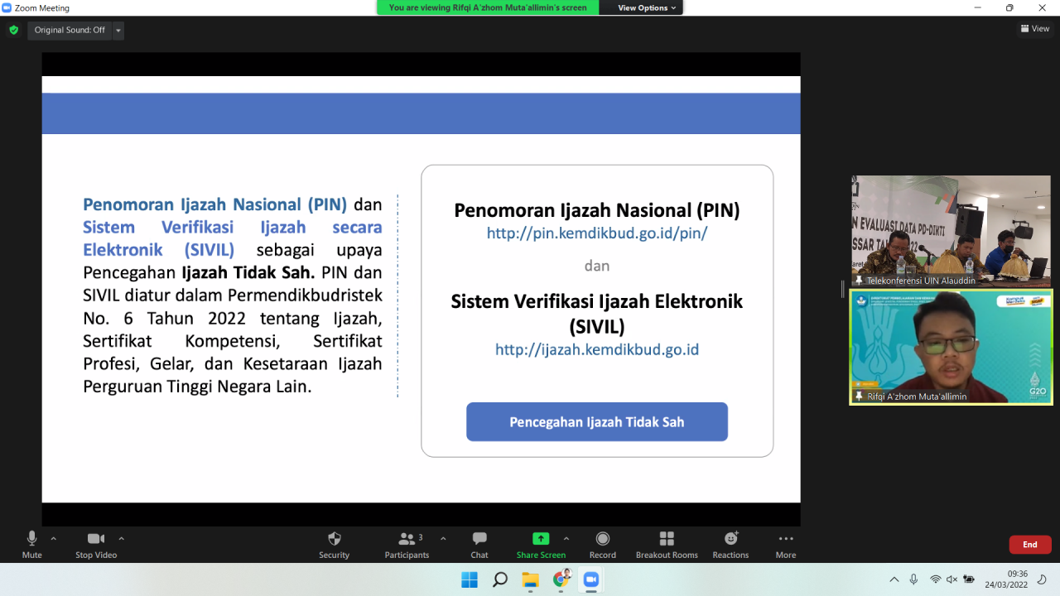This screenshot has width=1060, height=596.
Task: Open the Original Sound dropdown arrow
Action: 118,31
